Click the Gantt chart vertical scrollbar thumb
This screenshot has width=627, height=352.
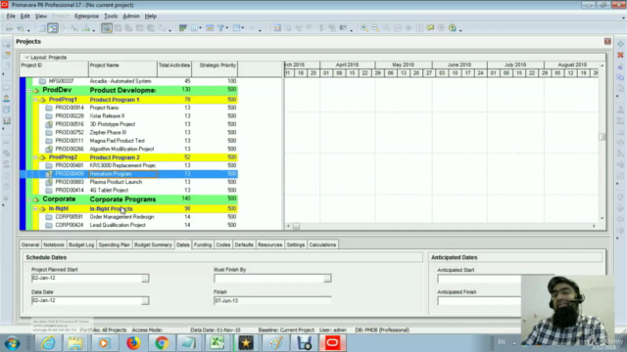[602, 137]
